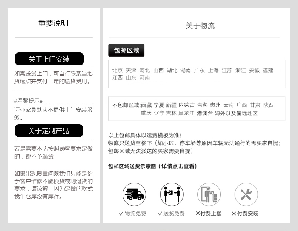Select 广东 in free shipping list

200,71
